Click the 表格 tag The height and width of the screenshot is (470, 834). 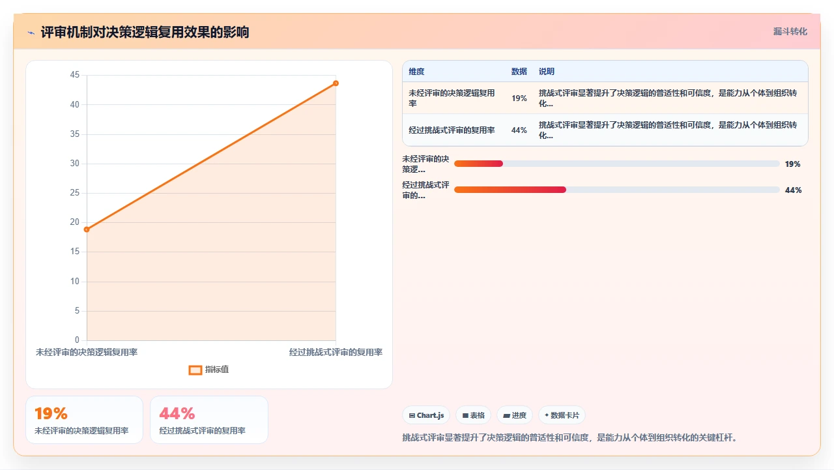pos(473,415)
